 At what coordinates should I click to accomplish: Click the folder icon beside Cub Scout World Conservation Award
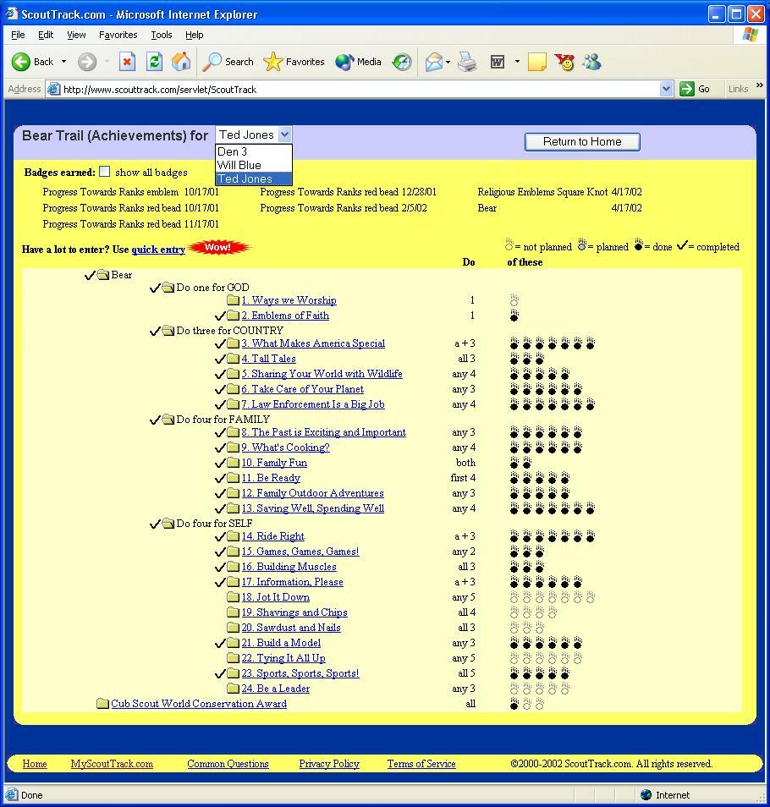[102, 704]
